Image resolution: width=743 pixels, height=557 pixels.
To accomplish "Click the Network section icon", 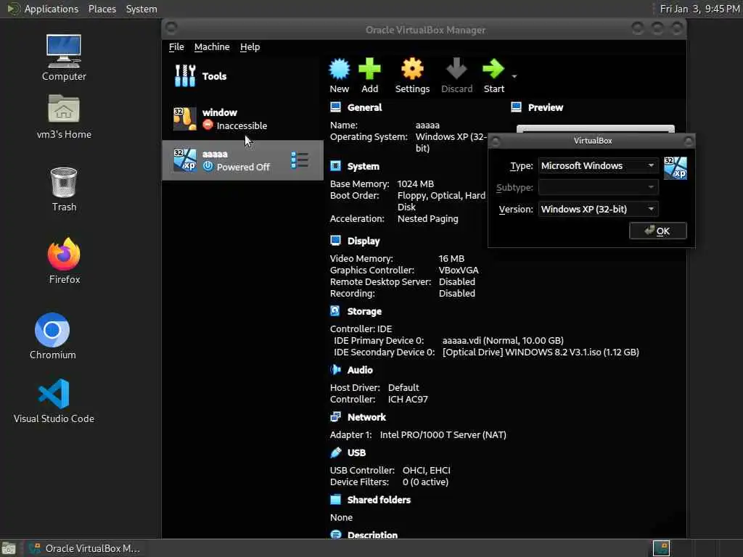I will coord(335,417).
